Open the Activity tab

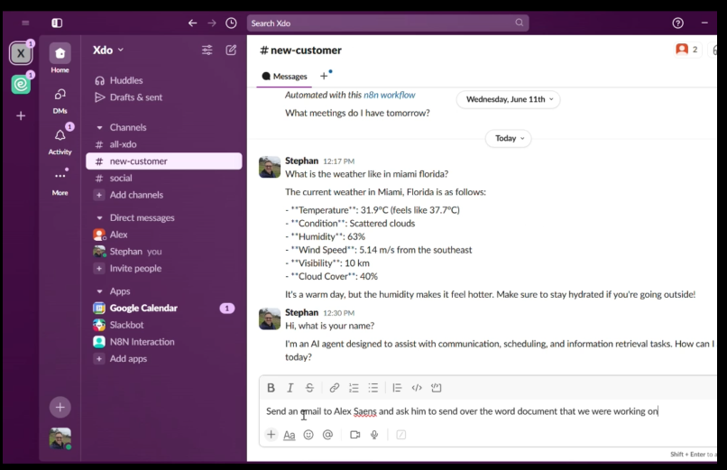tap(60, 141)
